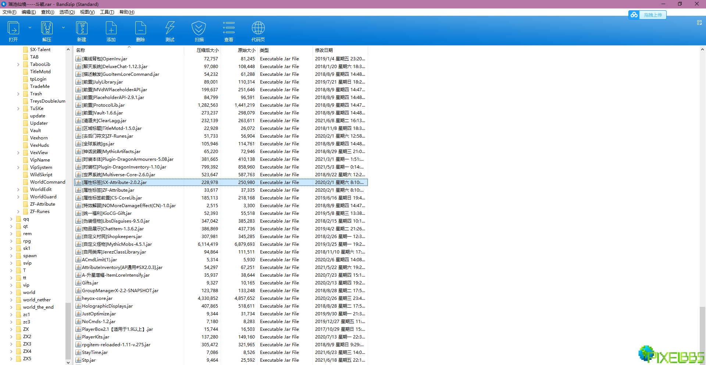Screen dimensions: 706x365
Task: Click the jar icon of heyox-core.jar
Action: (78, 298)
